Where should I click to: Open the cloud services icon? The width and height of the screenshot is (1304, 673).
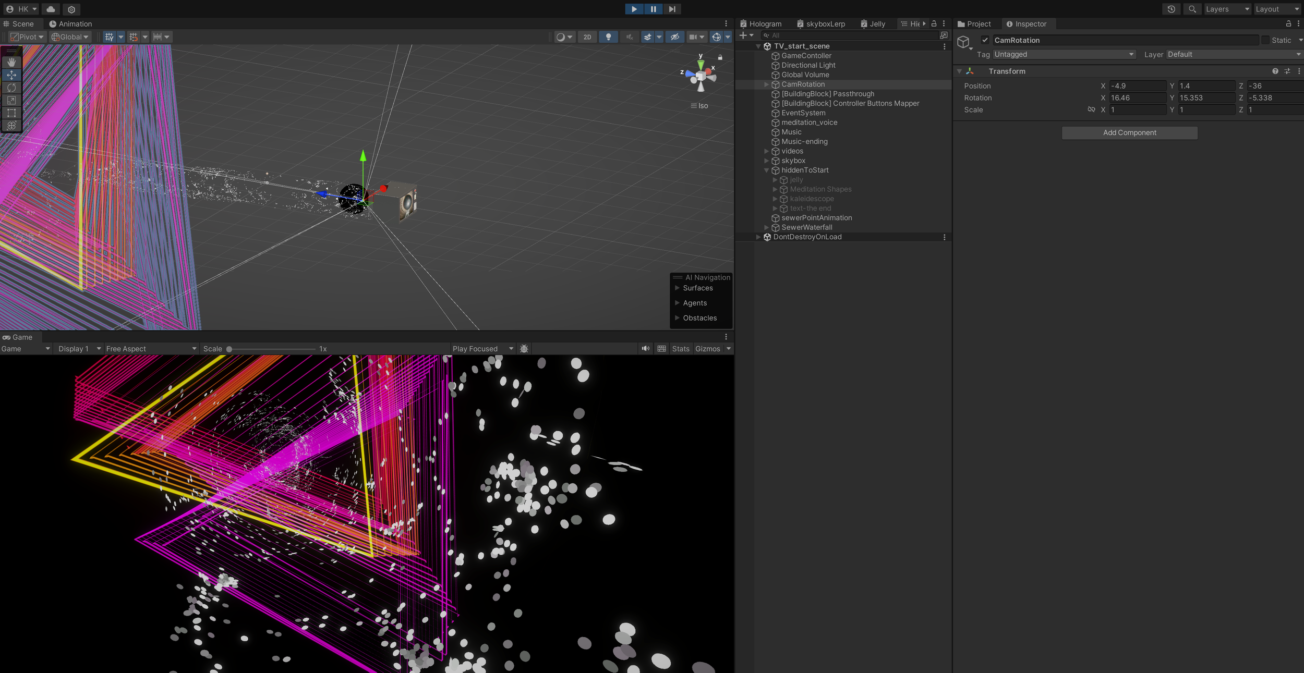(x=51, y=9)
